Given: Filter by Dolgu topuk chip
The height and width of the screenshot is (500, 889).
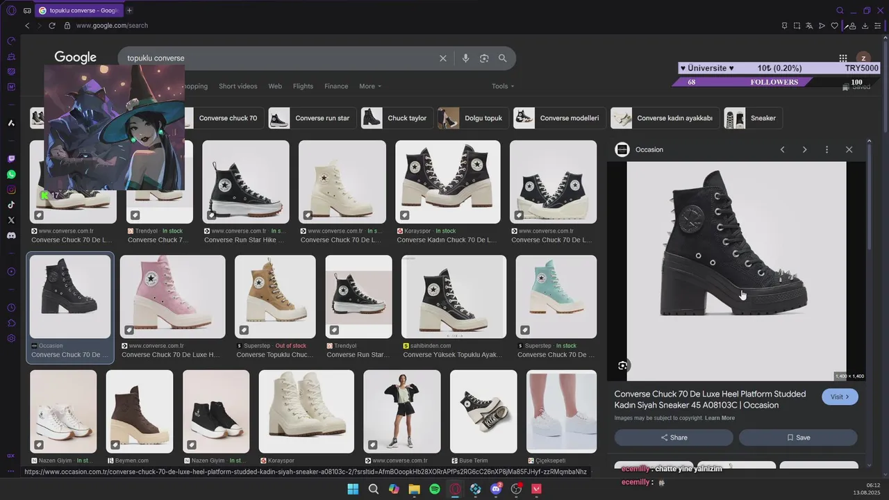Looking at the screenshot, I should point(474,118).
